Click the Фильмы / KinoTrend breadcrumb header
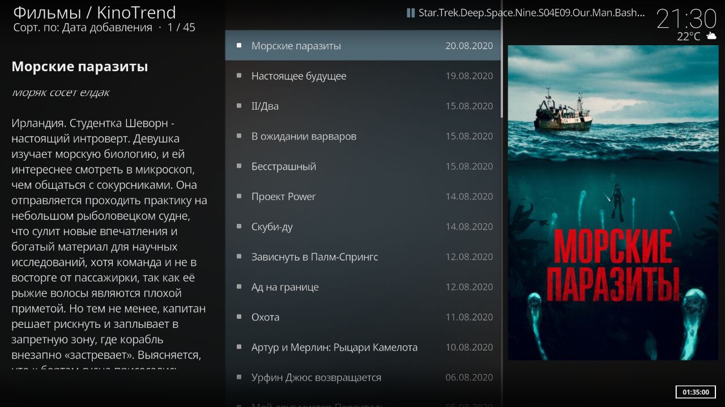 coord(94,12)
